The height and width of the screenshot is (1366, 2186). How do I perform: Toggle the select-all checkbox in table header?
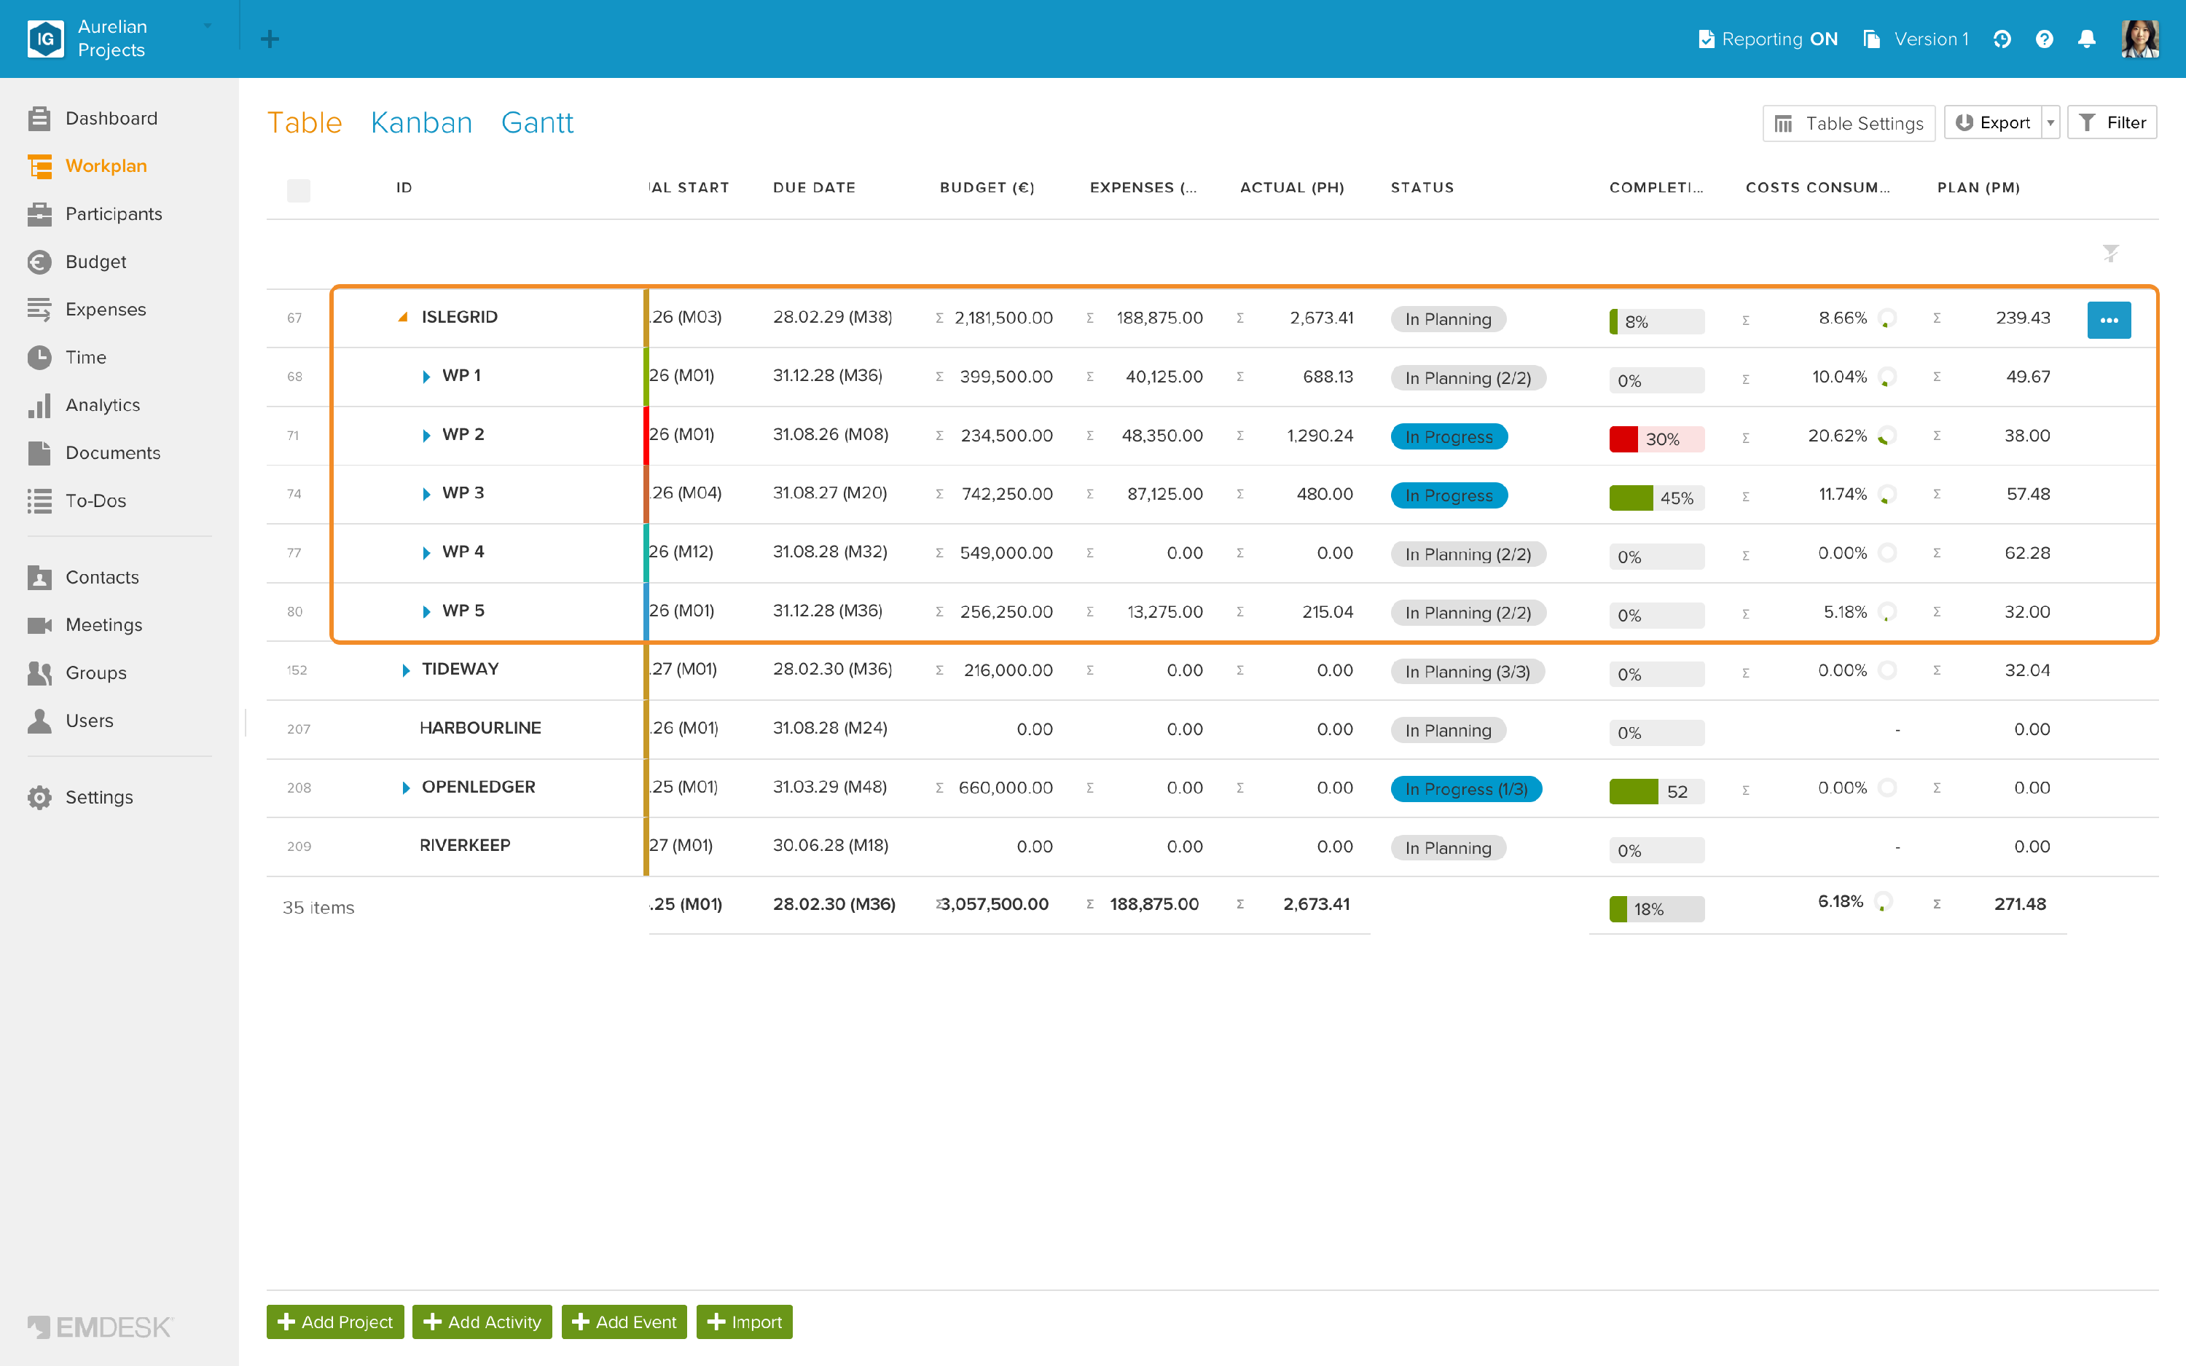coord(298,189)
